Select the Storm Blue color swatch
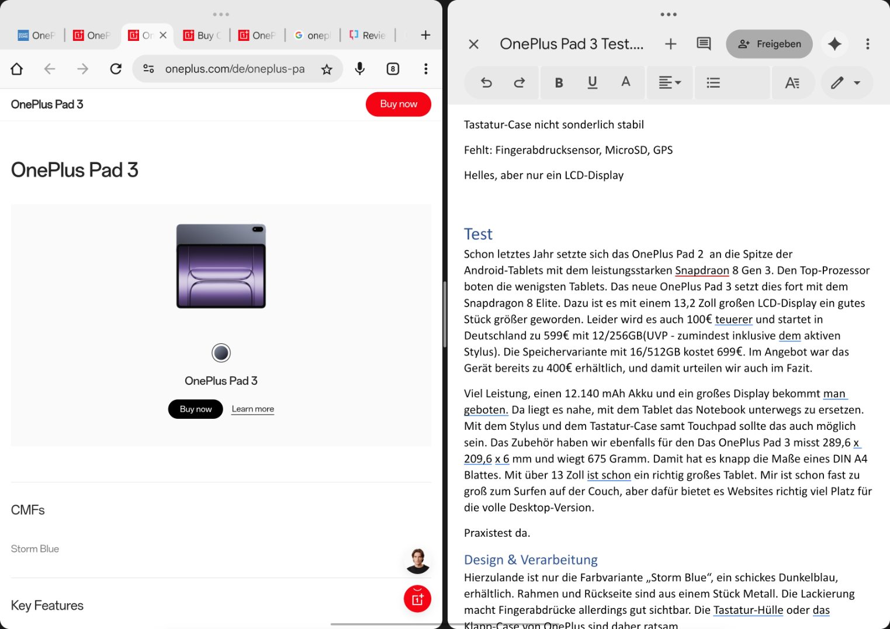Screen dimensions: 890x629 pyautogui.click(x=221, y=353)
